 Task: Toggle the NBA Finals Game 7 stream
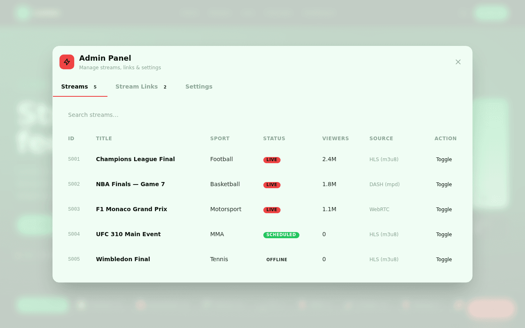444,184
